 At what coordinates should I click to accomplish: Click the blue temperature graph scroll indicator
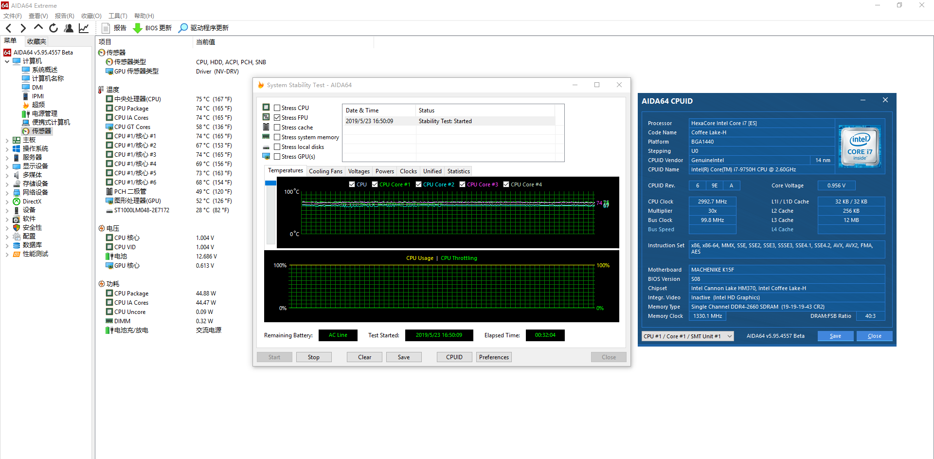coord(271,183)
